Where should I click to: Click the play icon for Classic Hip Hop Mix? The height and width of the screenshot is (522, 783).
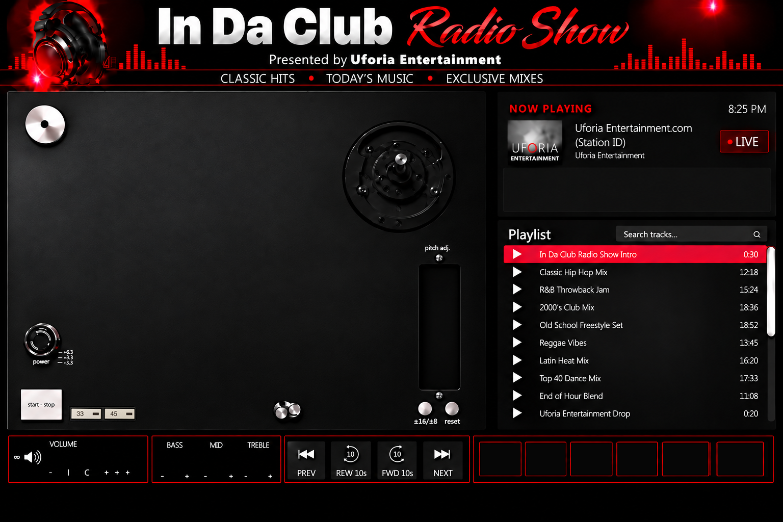pos(517,272)
